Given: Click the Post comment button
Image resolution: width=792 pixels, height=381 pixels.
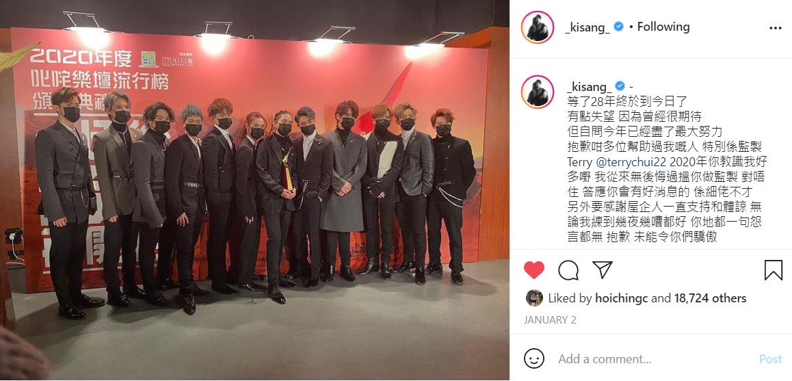Looking at the screenshot, I should pyautogui.click(x=770, y=359).
